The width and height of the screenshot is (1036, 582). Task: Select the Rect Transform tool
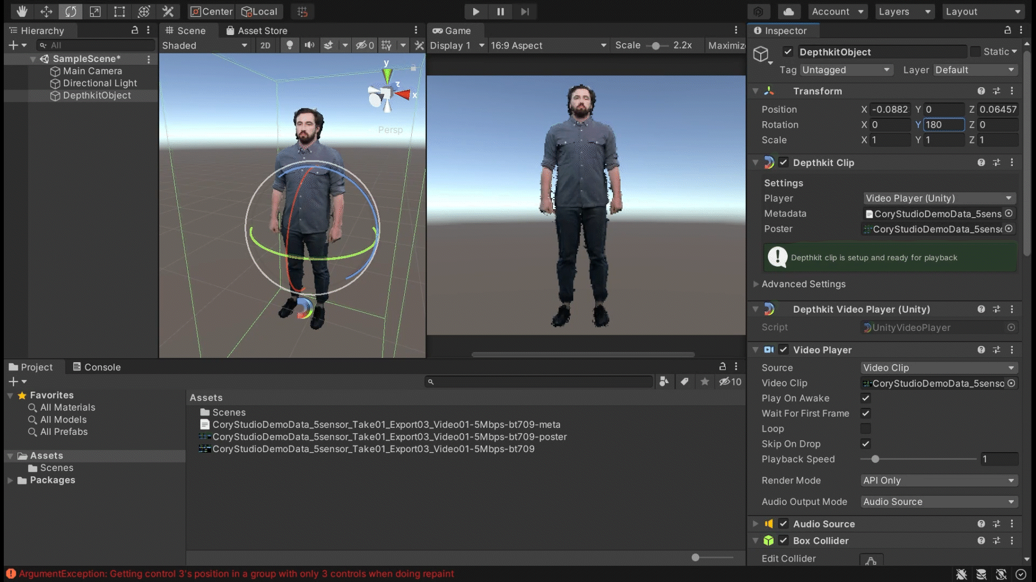119,11
